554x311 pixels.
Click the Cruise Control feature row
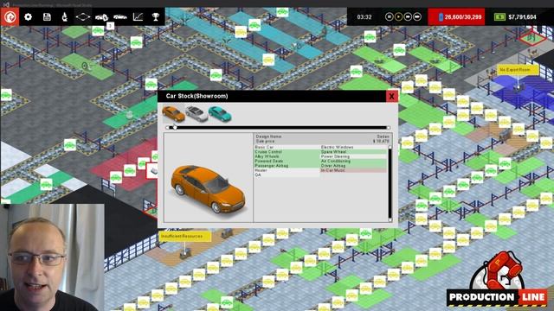[x=287, y=152]
